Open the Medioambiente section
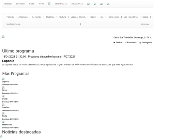 (x=14, y=24)
